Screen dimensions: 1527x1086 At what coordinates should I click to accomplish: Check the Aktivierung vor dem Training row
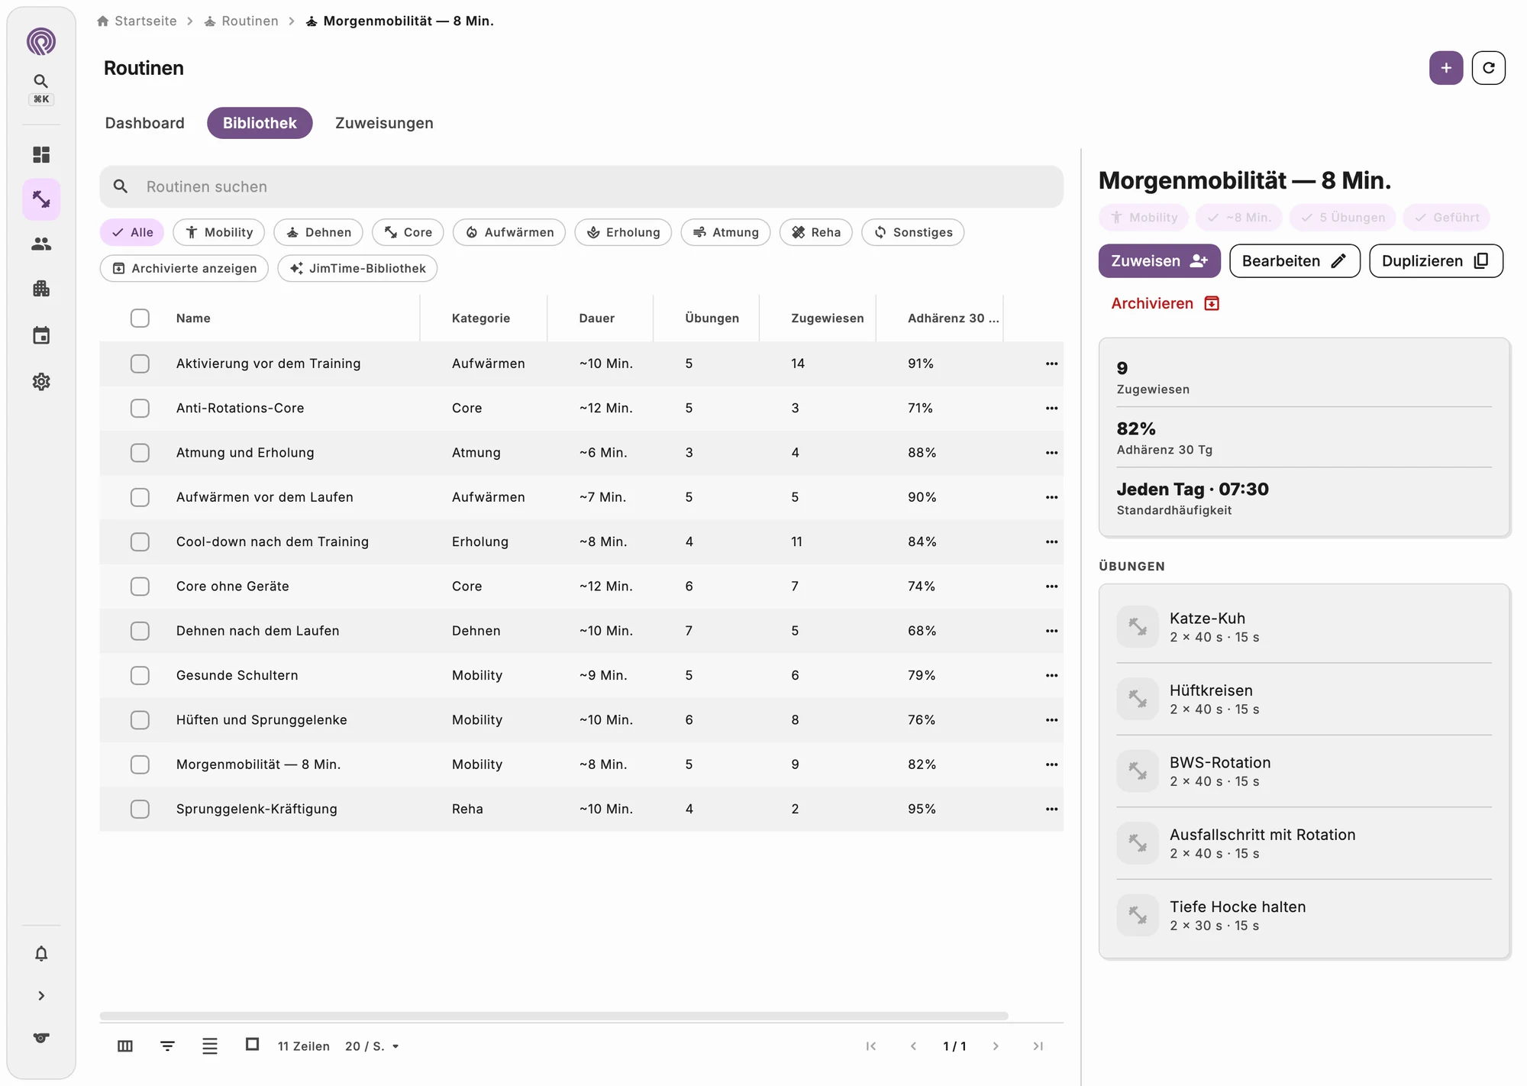point(140,364)
